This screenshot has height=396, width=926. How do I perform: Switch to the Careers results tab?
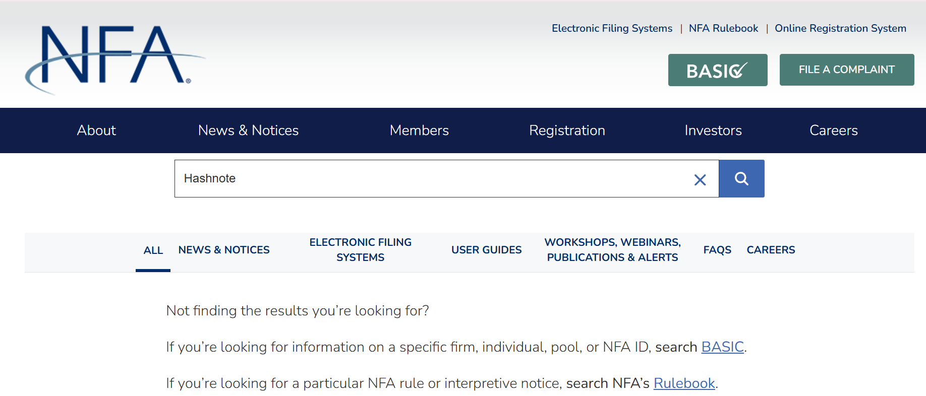click(771, 250)
